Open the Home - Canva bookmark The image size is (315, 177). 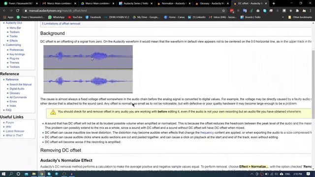pos(174,17)
